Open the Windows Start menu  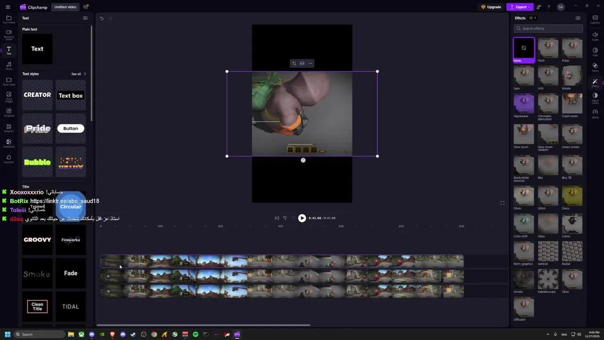pyautogui.click(x=8, y=334)
